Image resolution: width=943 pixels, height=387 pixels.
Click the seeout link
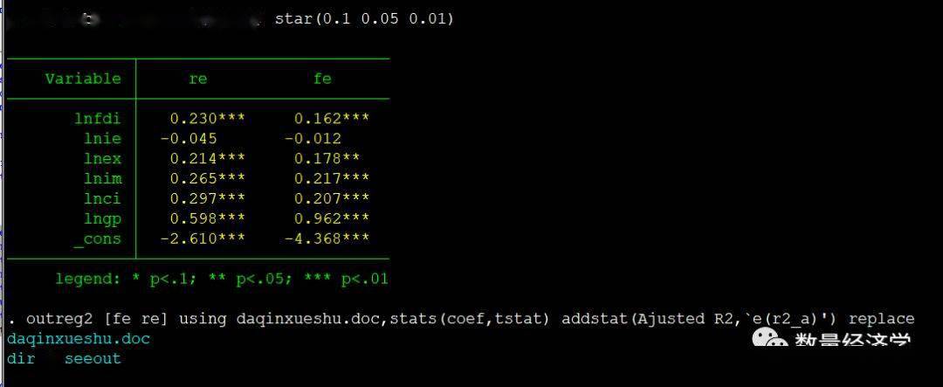(93, 359)
